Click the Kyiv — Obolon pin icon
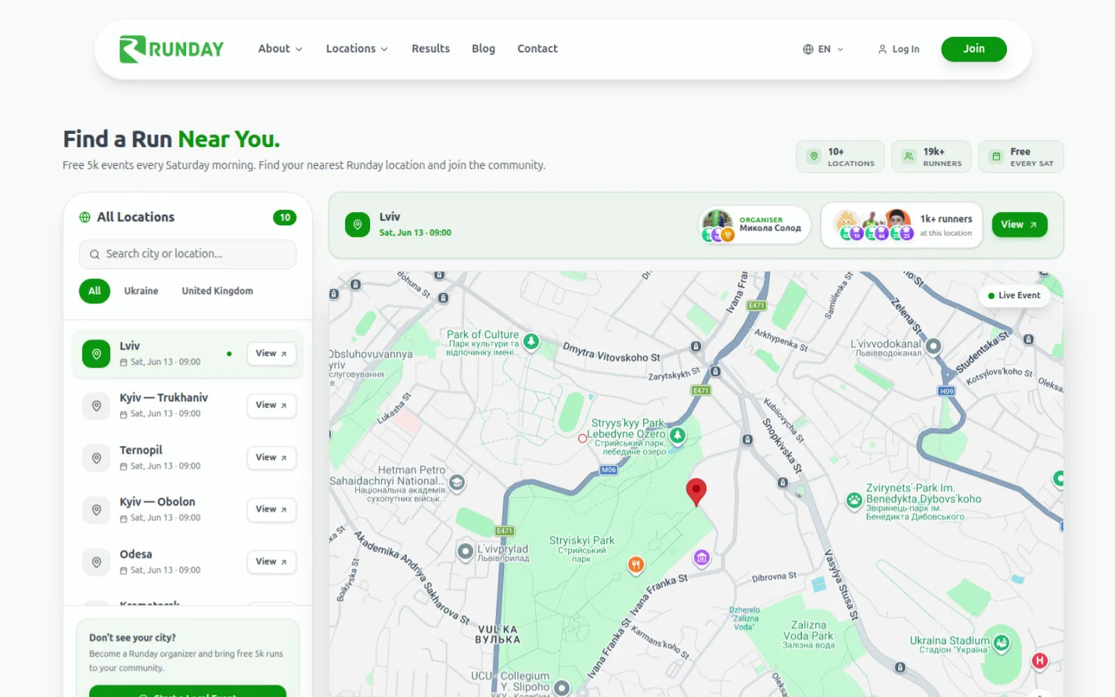 (x=96, y=510)
